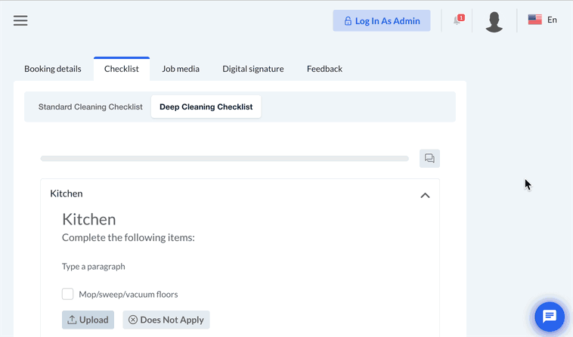Viewport: 573px width, 337px height.
Task: Click the US flag language icon
Action: (x=534, y=20)
